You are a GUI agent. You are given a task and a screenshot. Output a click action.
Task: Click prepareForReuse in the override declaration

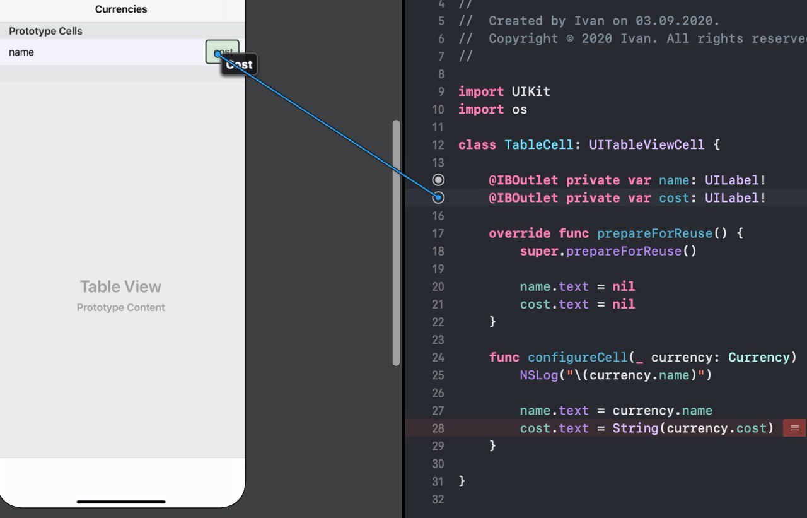tap(654, 233)
